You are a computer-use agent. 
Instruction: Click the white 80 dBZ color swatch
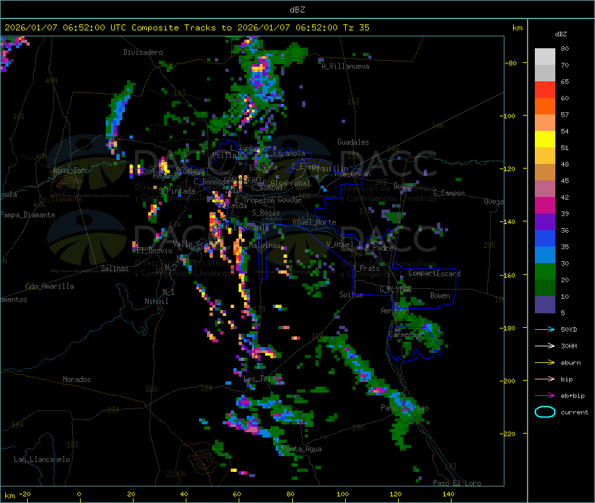coord(545,57)
